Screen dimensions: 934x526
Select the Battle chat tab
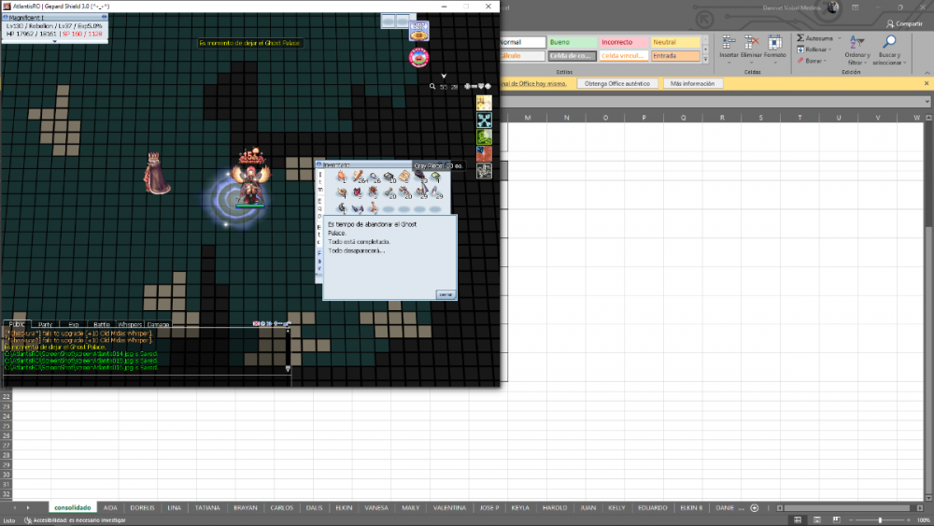(100, 324)
